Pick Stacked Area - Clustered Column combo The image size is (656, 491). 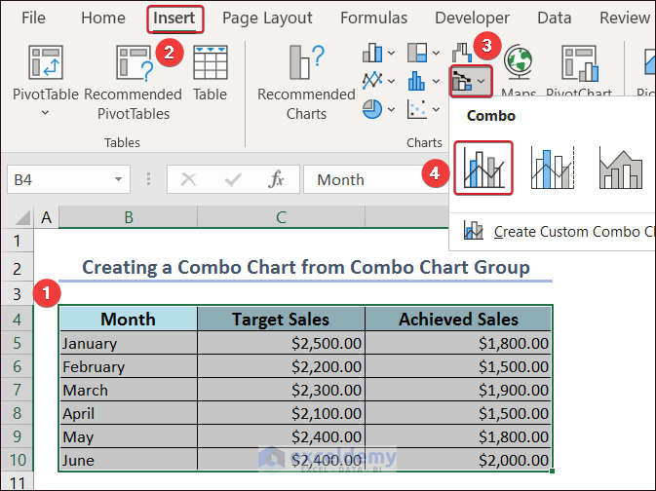click(x=620, y=168)
